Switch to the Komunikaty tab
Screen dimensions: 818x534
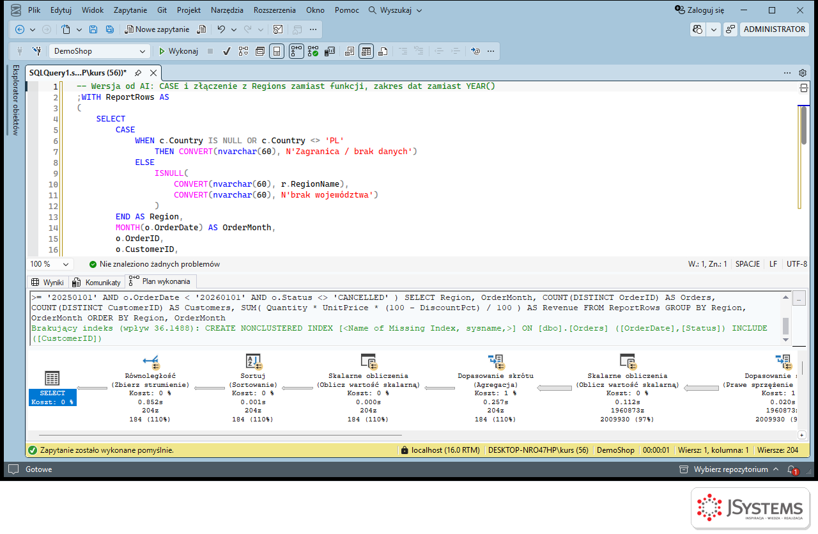click(96, 282)
